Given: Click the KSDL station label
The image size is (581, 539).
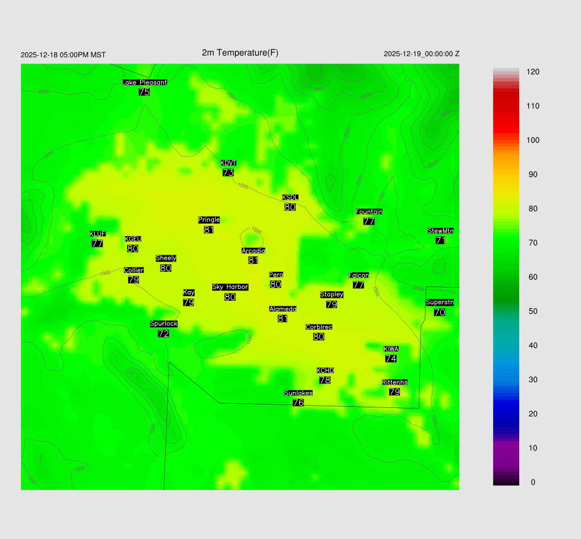Looking at the screenshot, I should click(290, 197).
